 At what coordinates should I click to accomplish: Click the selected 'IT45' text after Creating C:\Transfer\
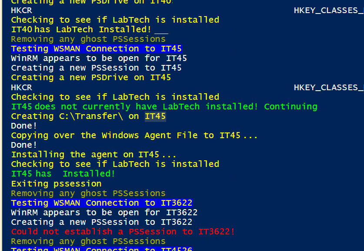coord(155,116)
